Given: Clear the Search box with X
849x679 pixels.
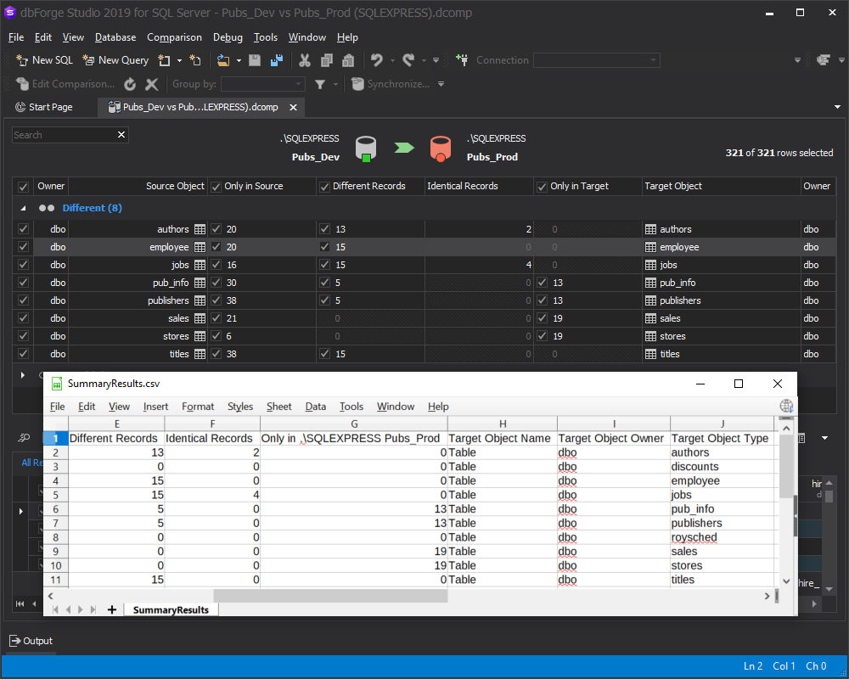Looking at the screenshot, I should tap(121, 134).
